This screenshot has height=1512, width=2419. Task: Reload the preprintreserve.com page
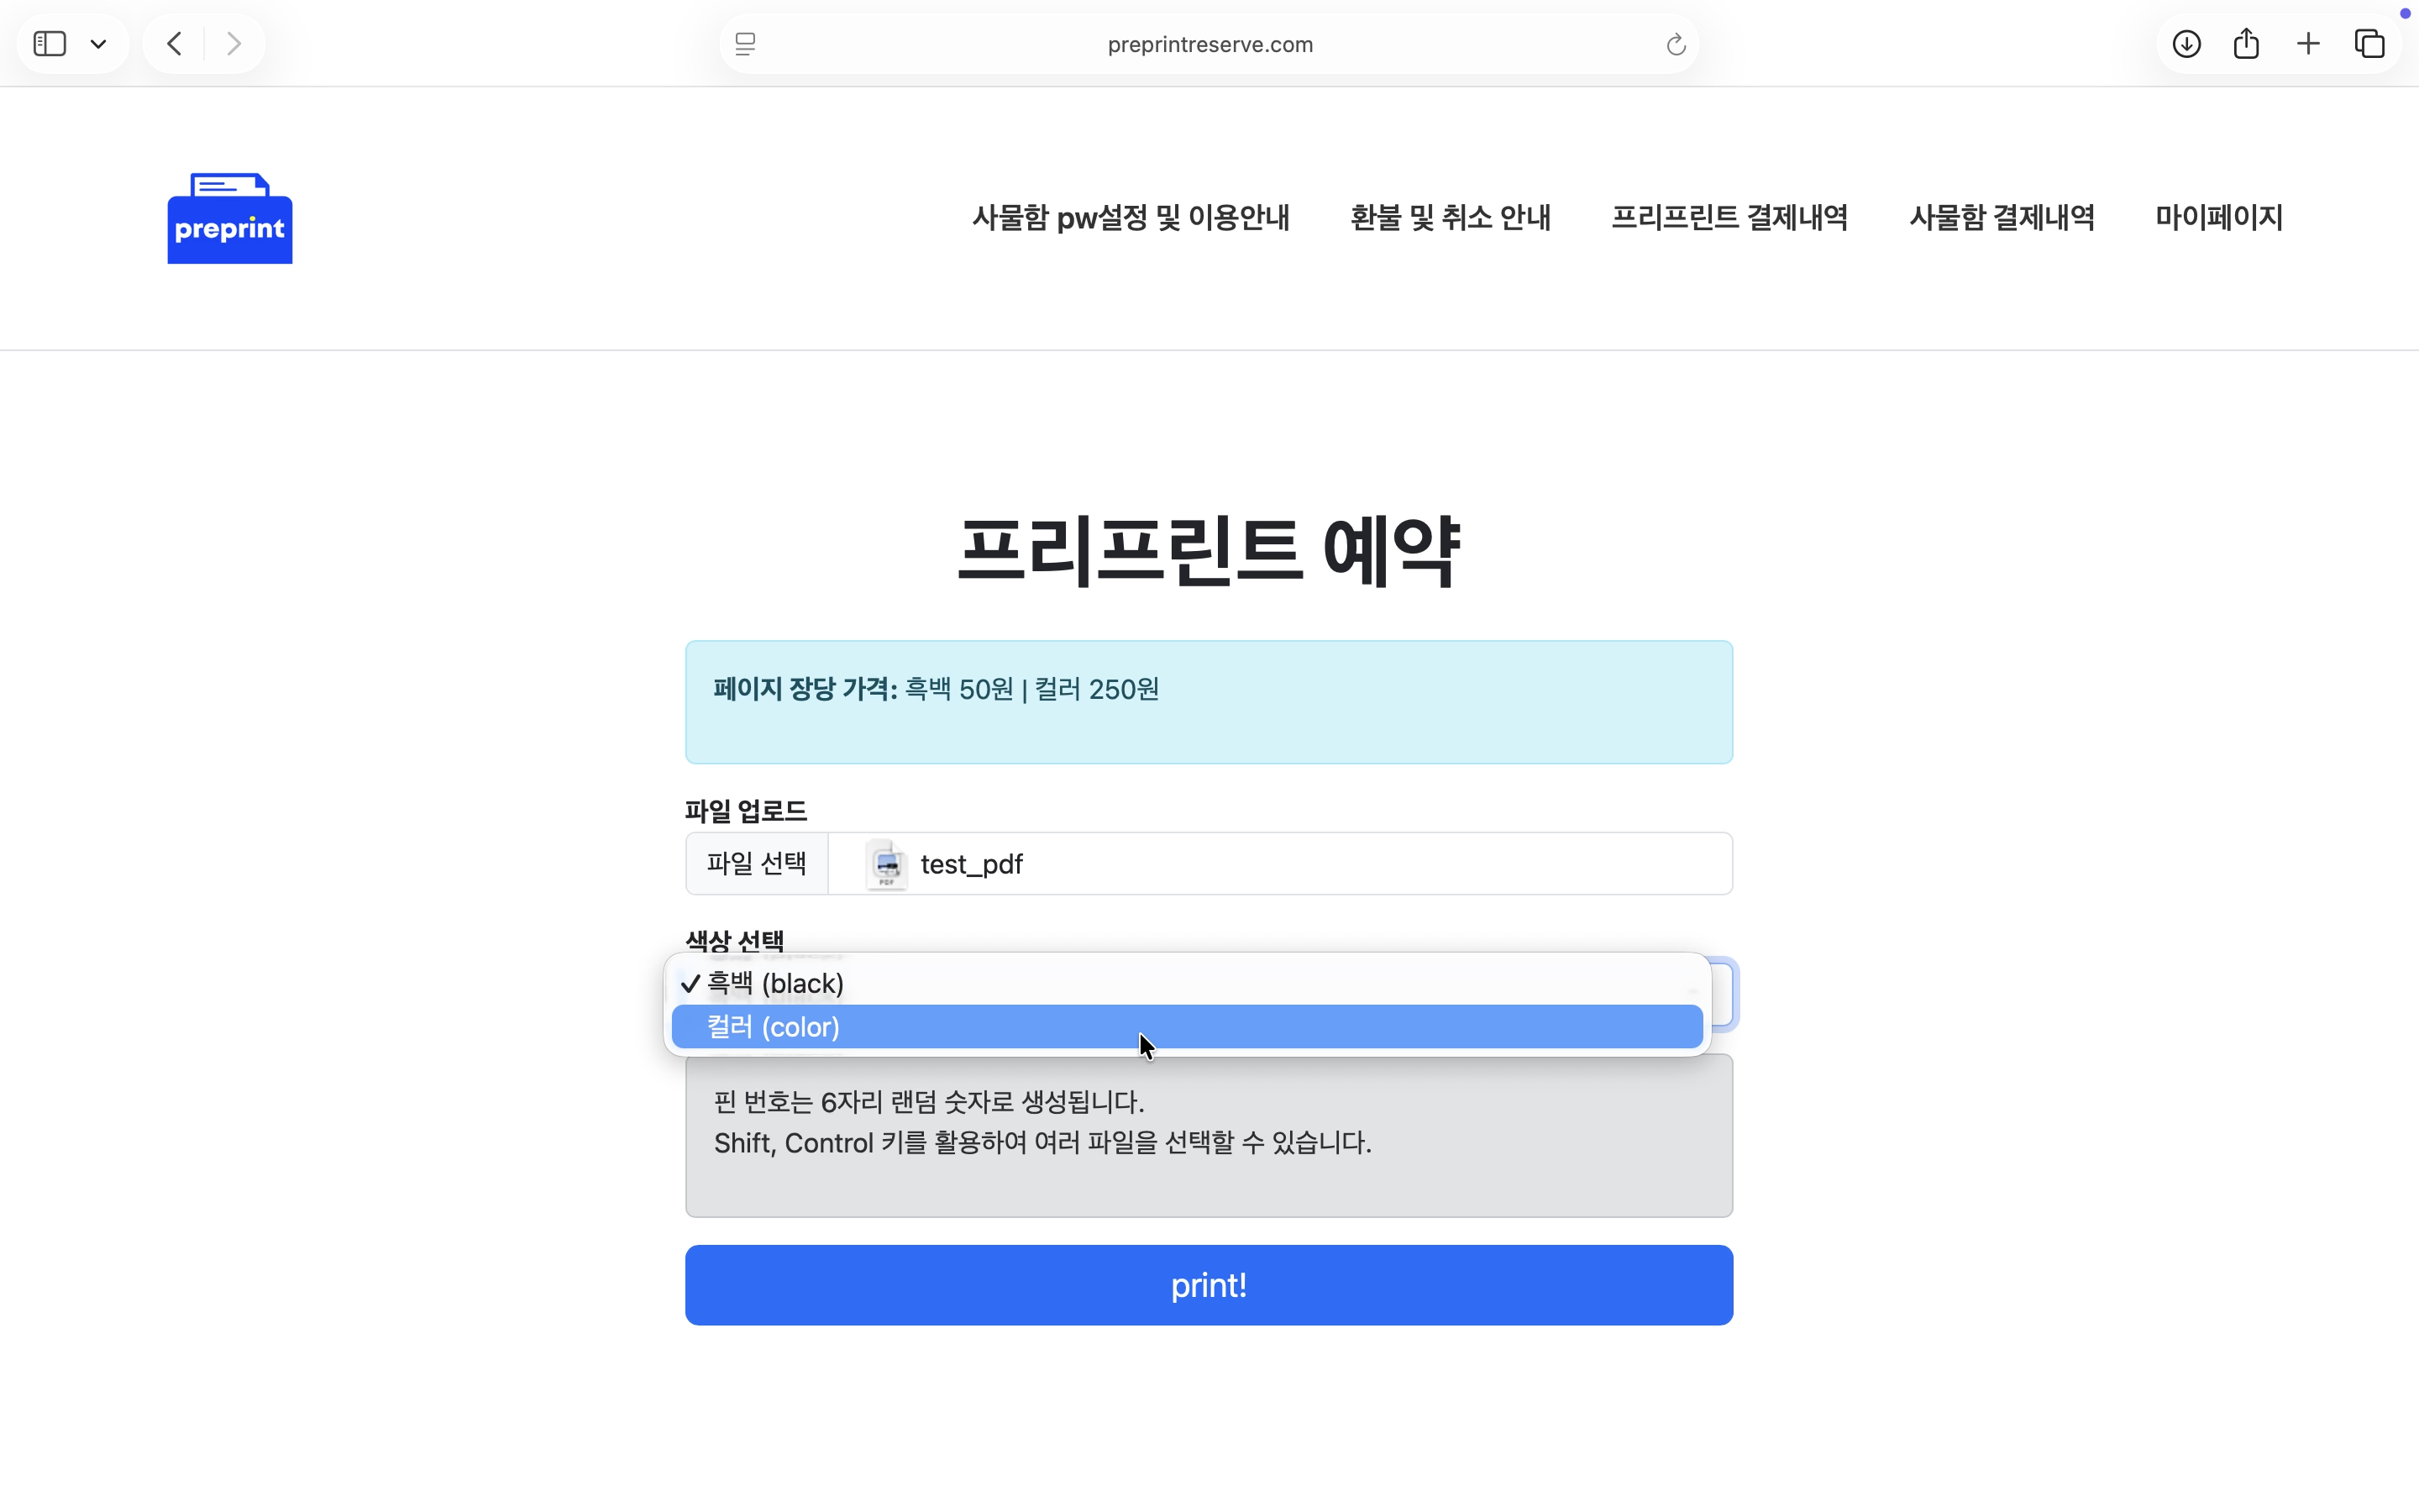1674,44
